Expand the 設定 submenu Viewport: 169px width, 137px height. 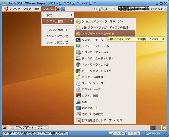(58, 15)
